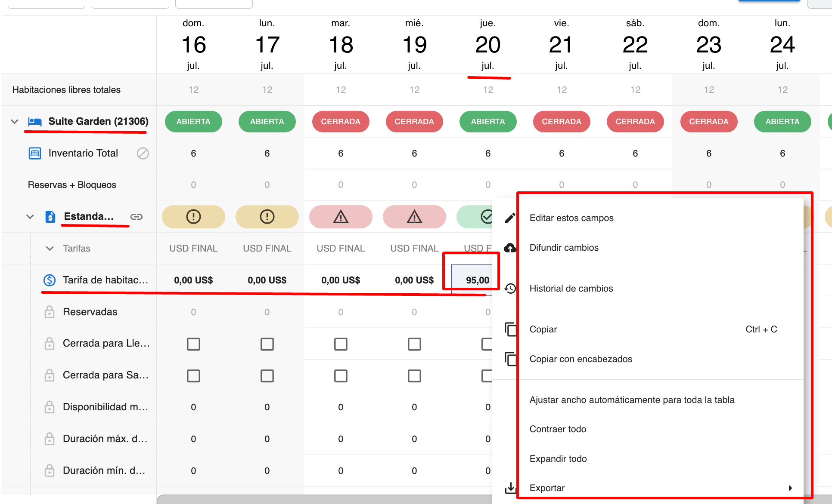Click the history clock icon in context menu

(510, 289)
